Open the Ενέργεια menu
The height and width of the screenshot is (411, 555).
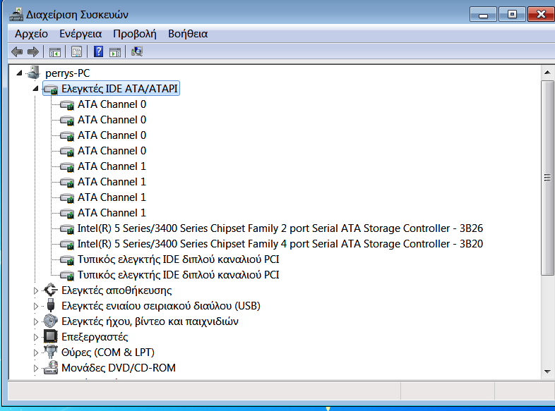click(x=80, y=34)
